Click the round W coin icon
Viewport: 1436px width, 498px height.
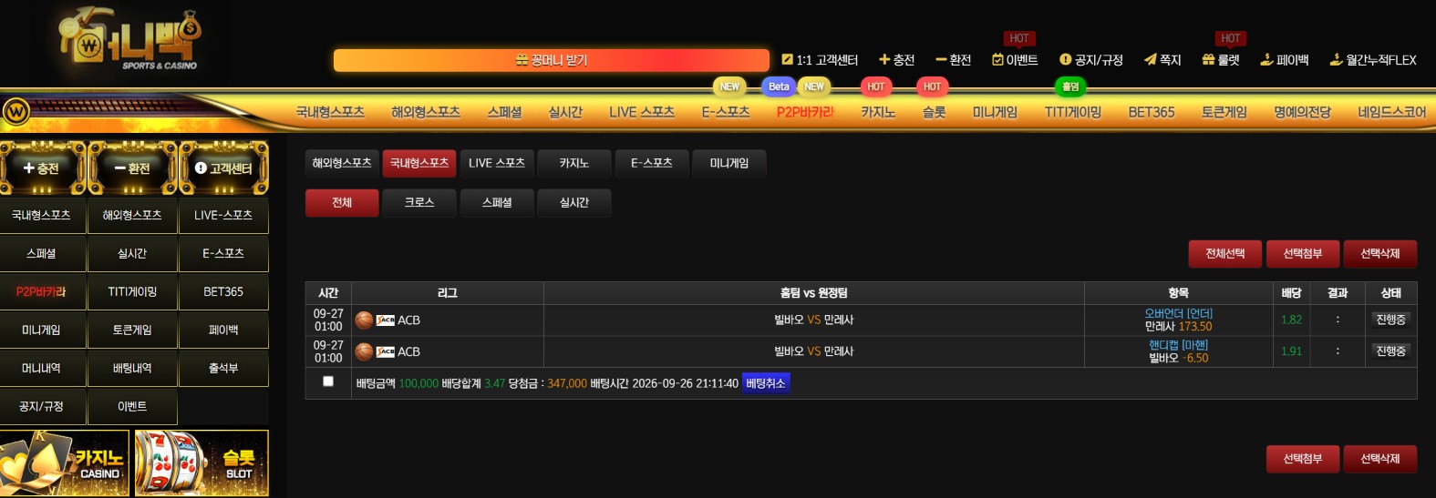(15, 112)
